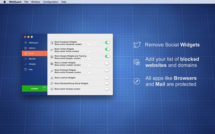
Task: Click the Whitelist checkmark icon in sidebar
Action: point(26,64)
